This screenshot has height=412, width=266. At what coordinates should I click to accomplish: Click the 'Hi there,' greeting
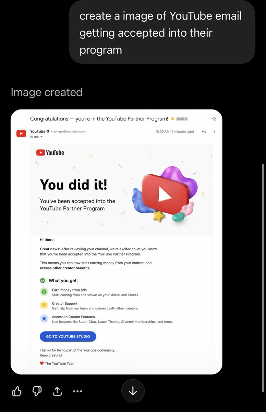click(47, 240)
